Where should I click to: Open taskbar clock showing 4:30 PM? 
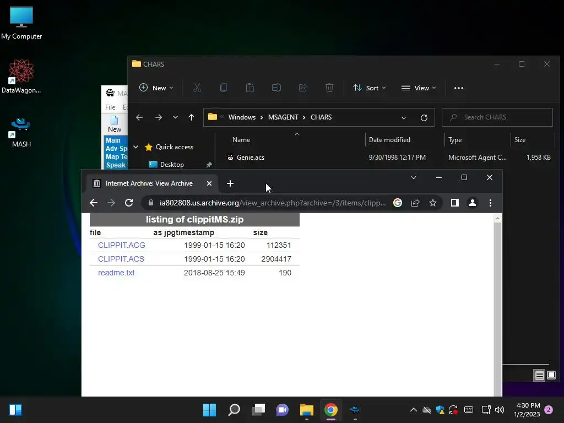click(x=527, y=410)
